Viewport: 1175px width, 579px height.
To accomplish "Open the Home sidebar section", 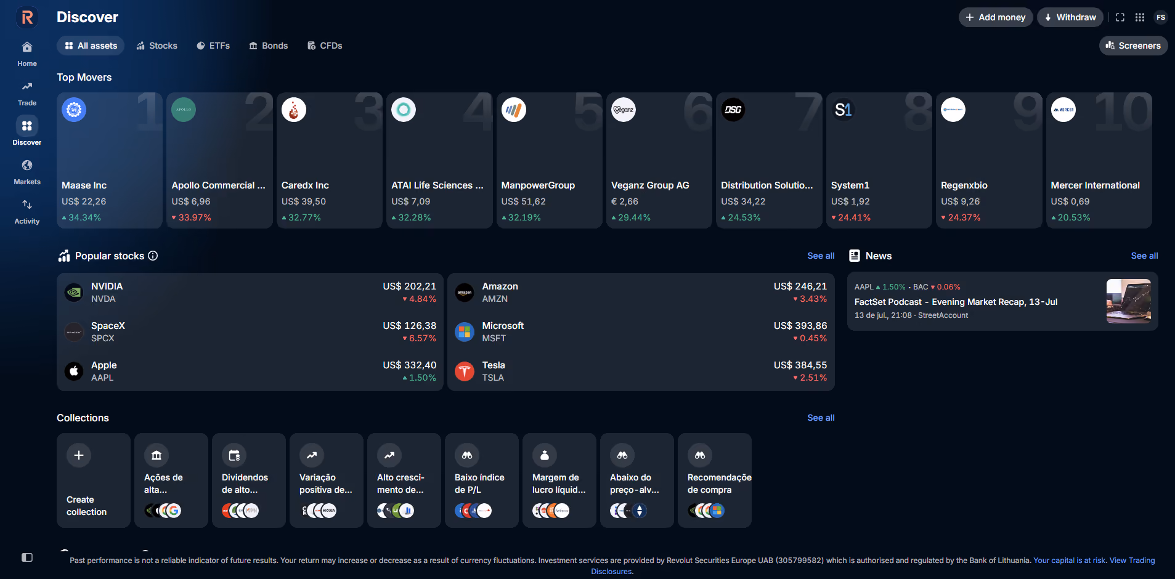I will tap(27, 54).
